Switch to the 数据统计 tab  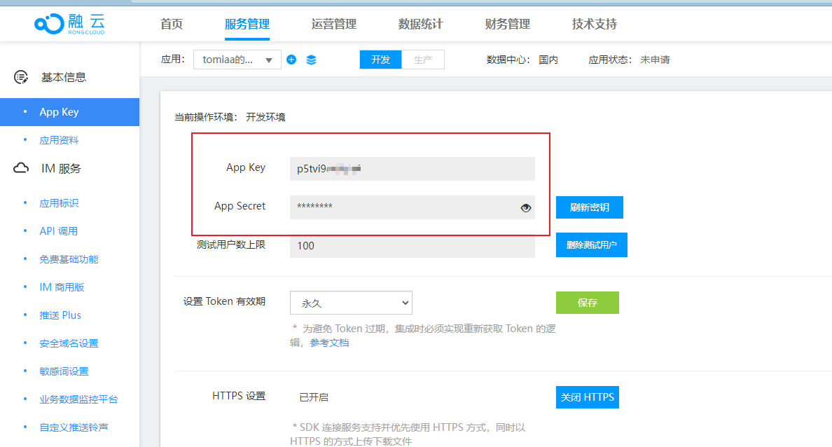(420, 24)
